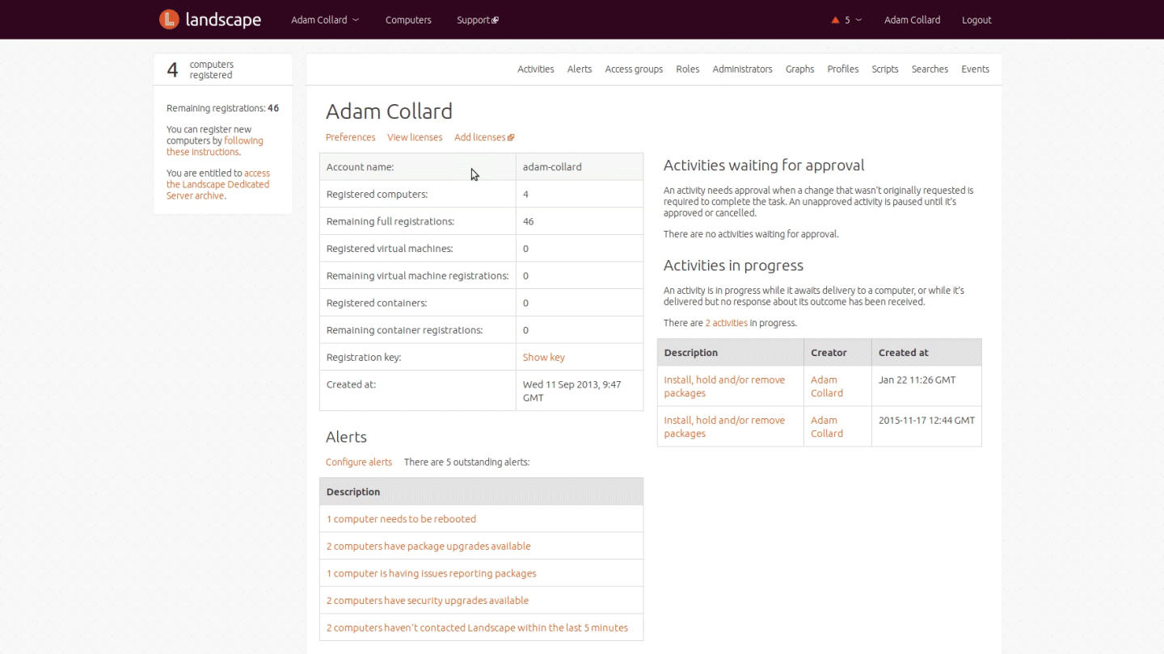
Task: Open the View licenses link
Action: [415, 137]
